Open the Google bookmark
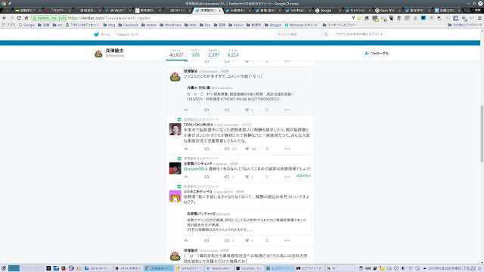This screenshot has width=484, height=272. (x=26, y=25)
